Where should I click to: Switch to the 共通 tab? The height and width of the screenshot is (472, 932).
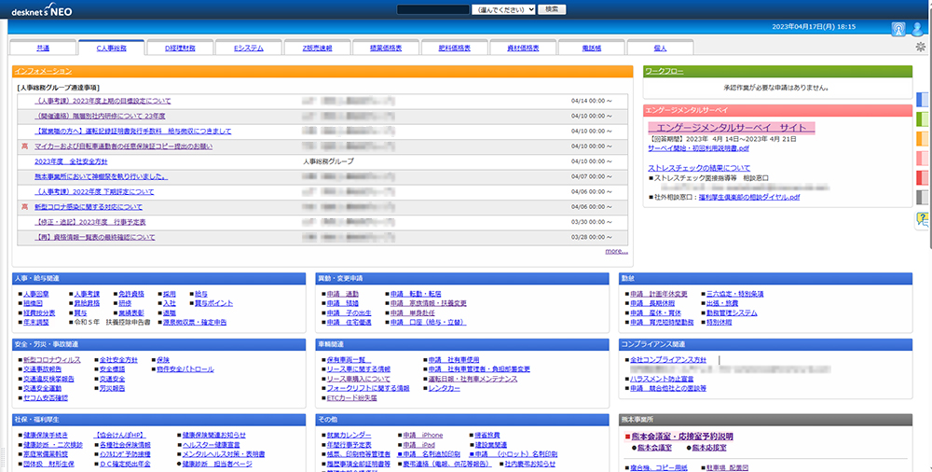43,48
